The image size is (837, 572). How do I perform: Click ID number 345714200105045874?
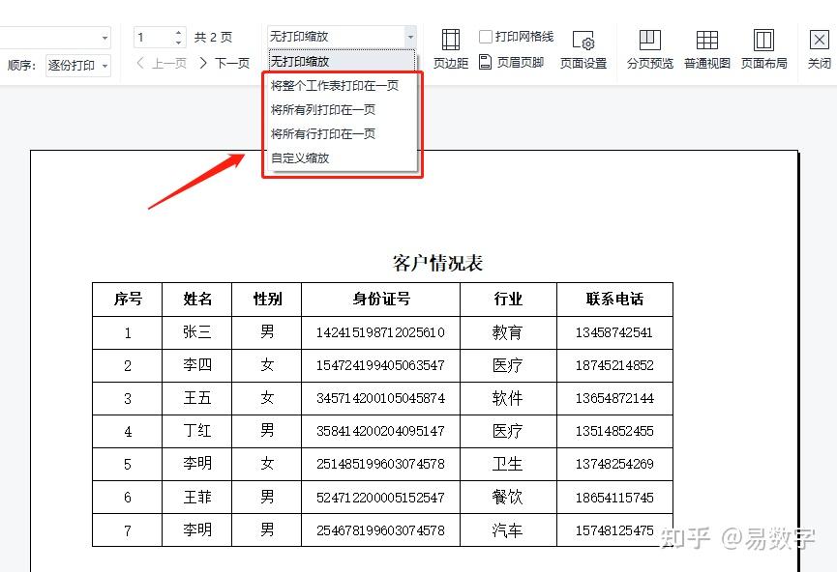click(380, 398)
